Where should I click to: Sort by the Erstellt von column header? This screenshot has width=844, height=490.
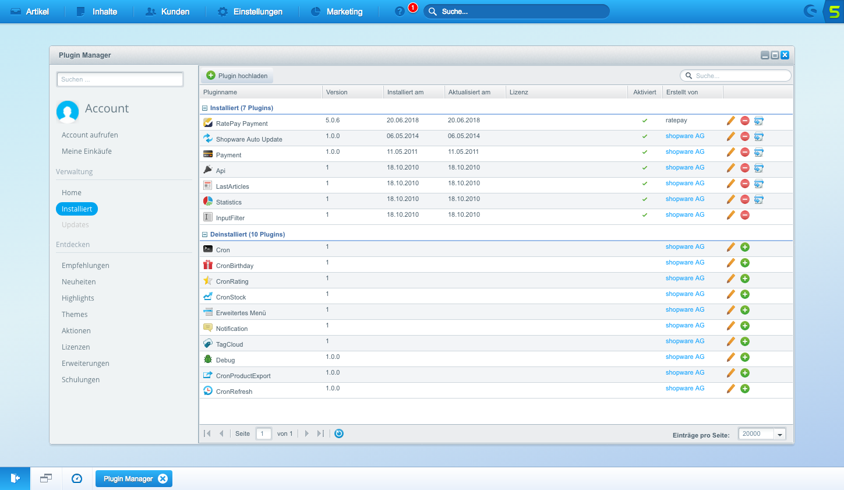pos(693,92)
